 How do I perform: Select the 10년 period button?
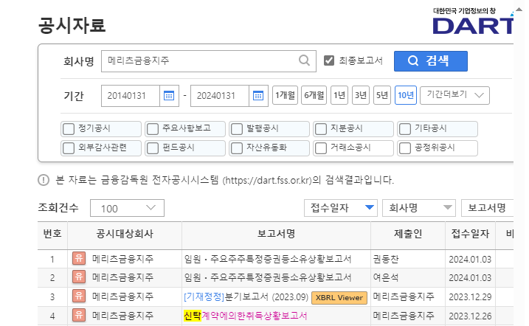coord(406,95)
